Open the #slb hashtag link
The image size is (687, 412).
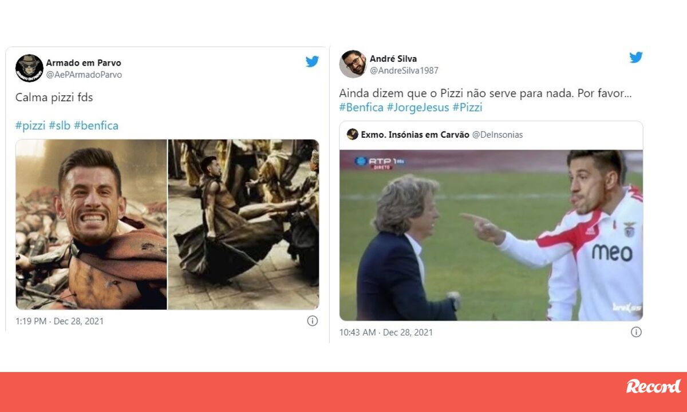click(x=60, y=126)
